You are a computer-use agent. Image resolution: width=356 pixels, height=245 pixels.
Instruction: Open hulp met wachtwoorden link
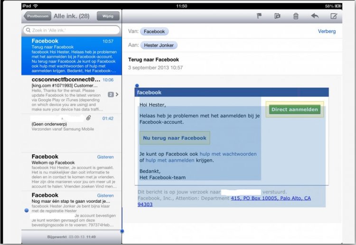click(x=228, y=154)
